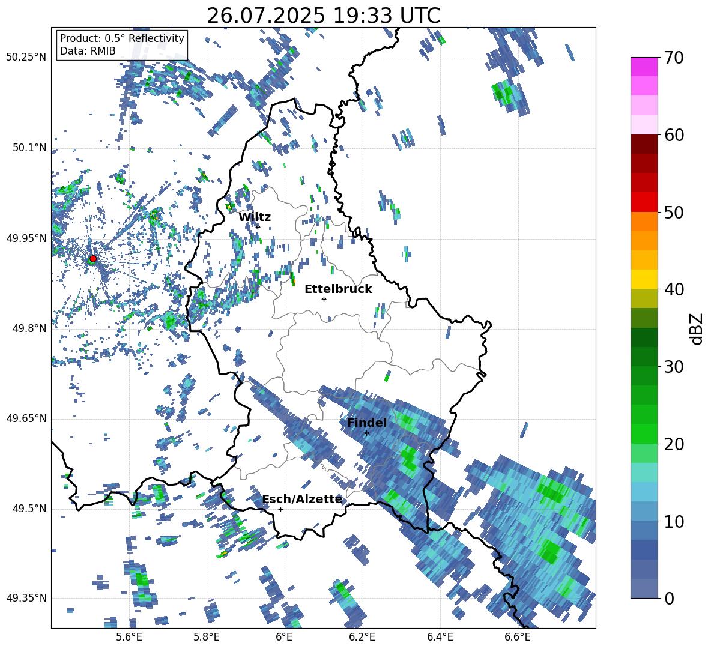Viewport: 711px width, 649px height.
Task: Click the Wiltz station cross marker
Action: point(258,227)
